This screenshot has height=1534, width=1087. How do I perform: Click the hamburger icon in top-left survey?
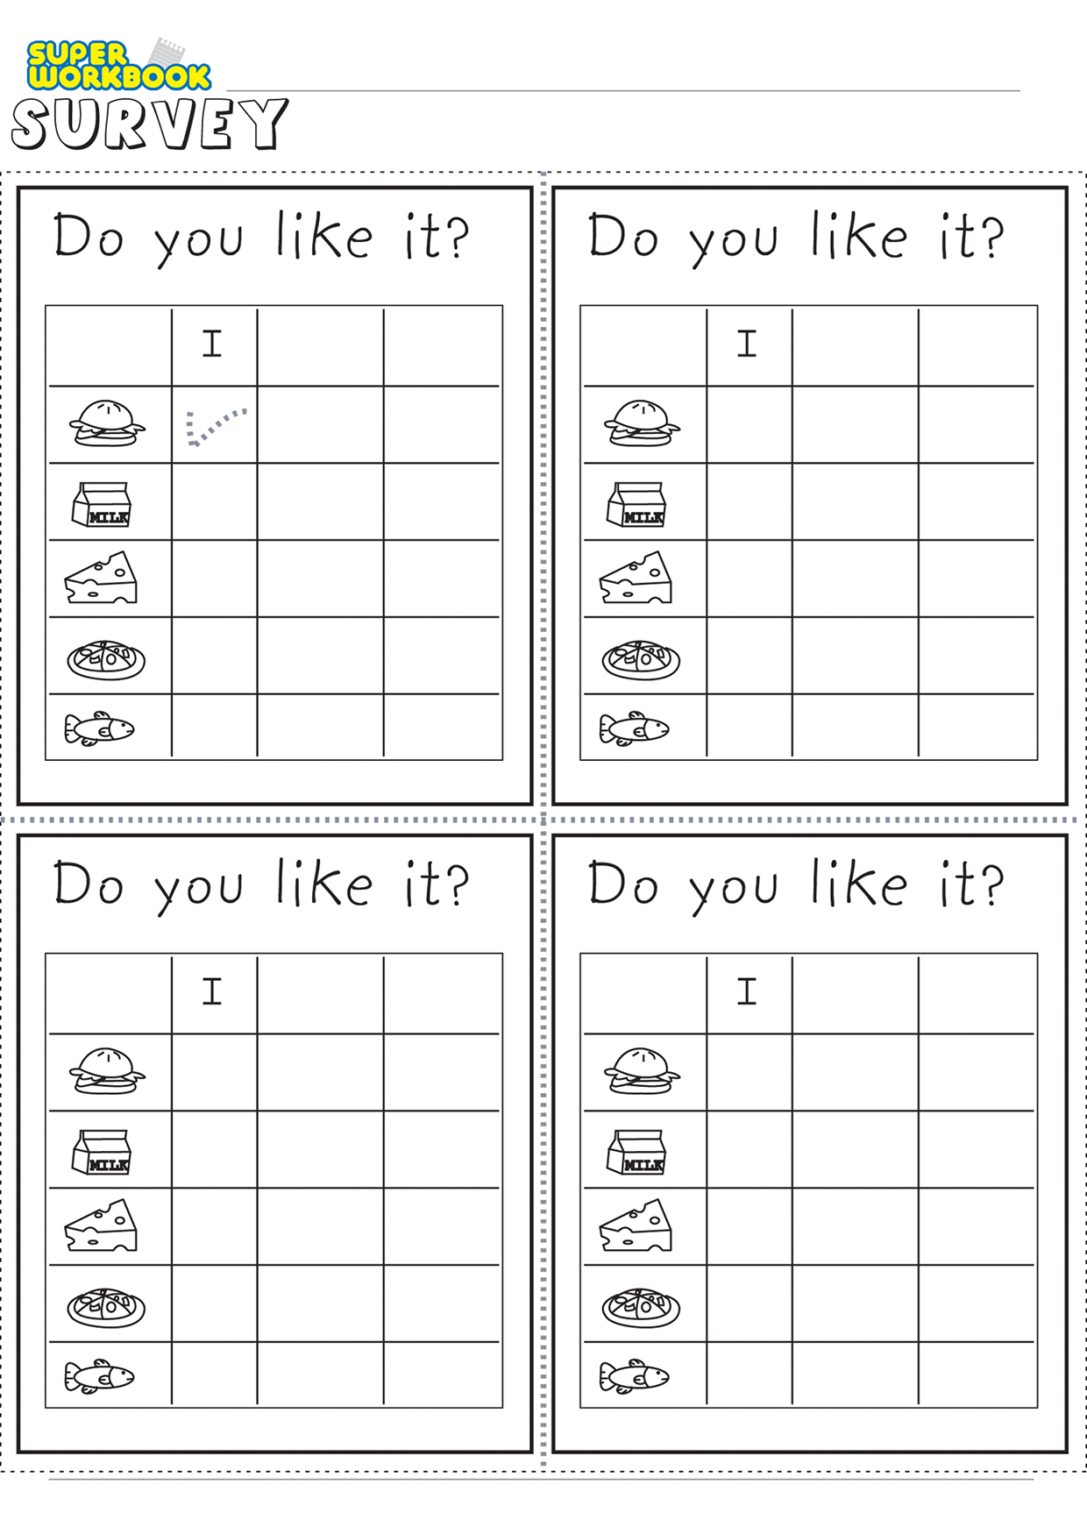107,423
